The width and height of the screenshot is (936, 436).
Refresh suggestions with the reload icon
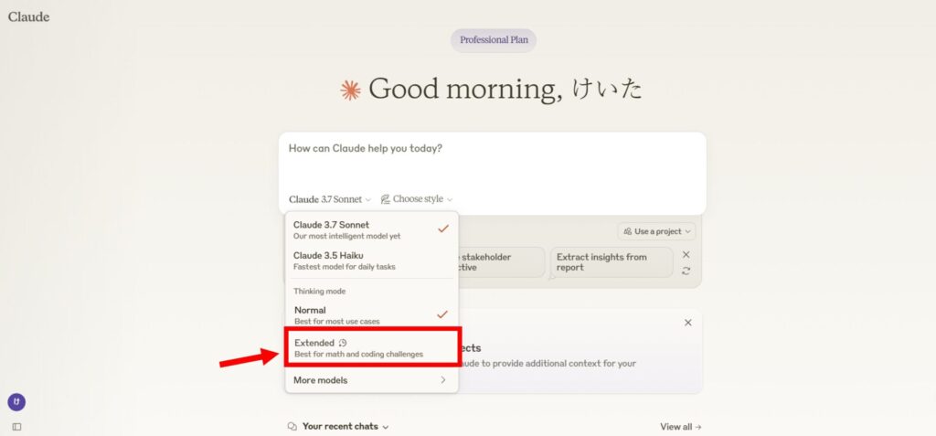click(x=686, y=271)
